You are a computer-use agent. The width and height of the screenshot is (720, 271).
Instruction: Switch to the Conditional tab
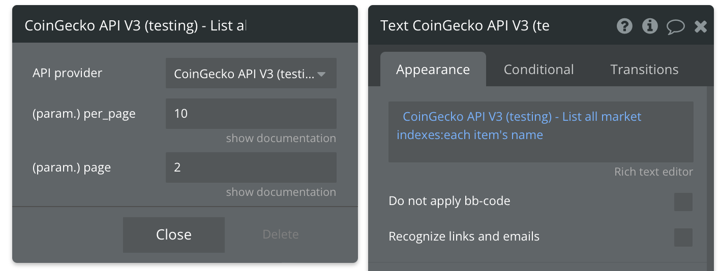538,70
